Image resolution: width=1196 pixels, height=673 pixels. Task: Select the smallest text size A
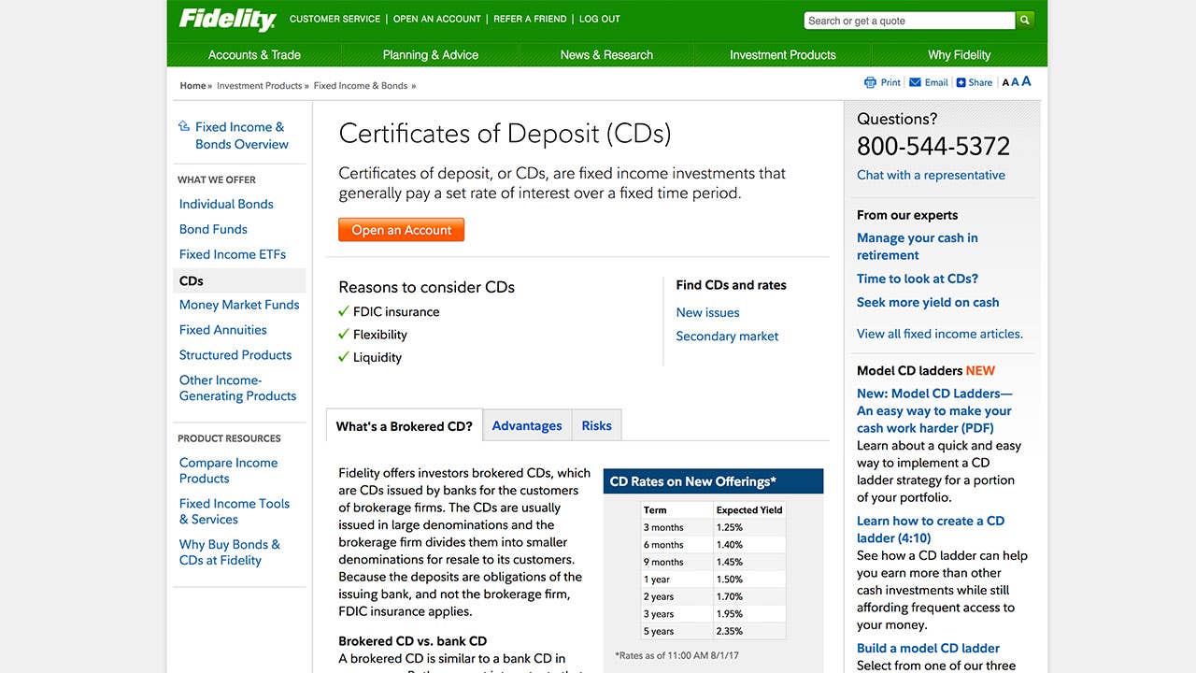[1005, 83]
